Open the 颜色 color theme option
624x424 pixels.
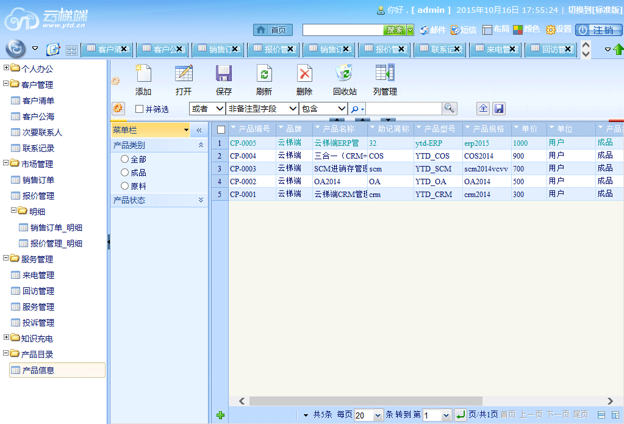[x=526, y=29]
